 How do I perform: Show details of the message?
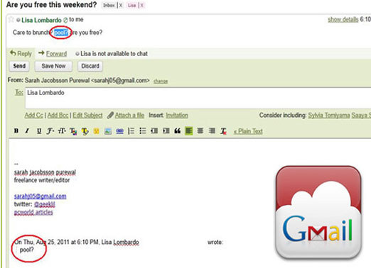(x=343, y=19)
